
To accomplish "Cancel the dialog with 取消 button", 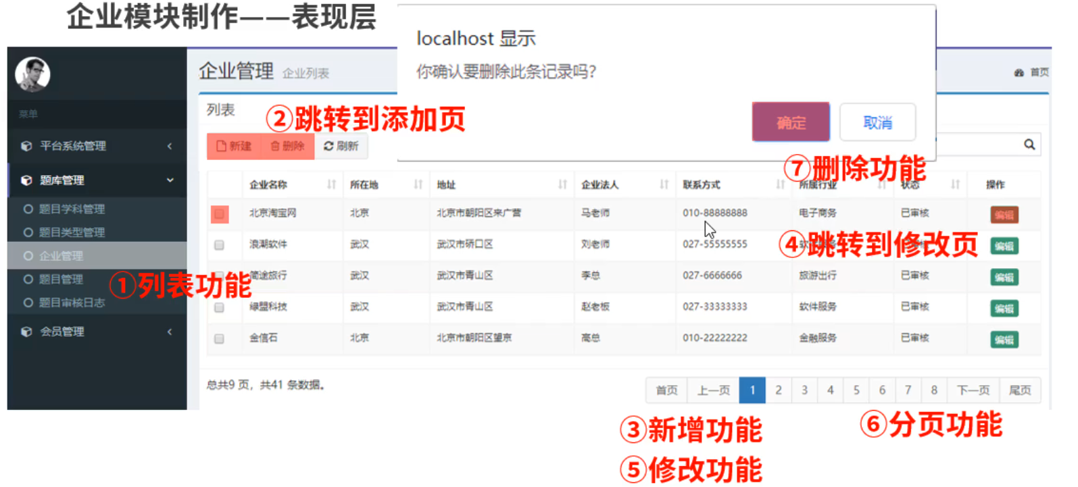I will coord(877,122).
